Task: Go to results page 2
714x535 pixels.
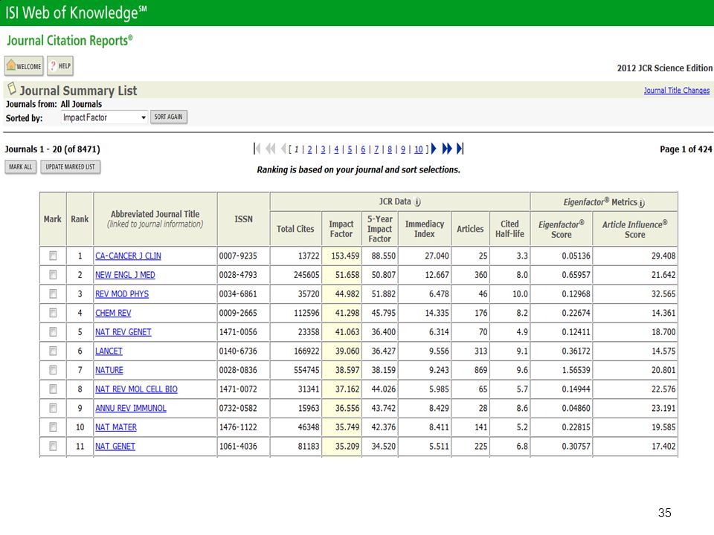Action: click(x=309, y=149)
